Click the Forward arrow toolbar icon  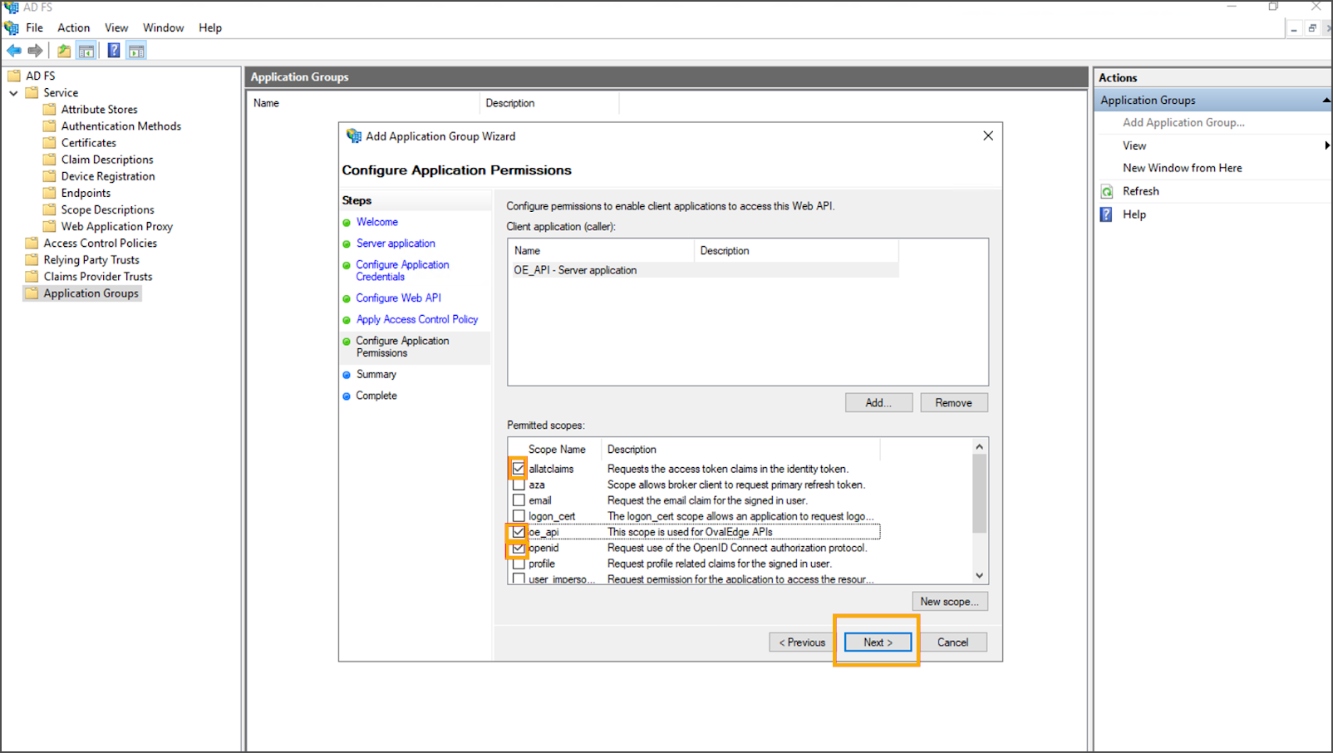35,51
